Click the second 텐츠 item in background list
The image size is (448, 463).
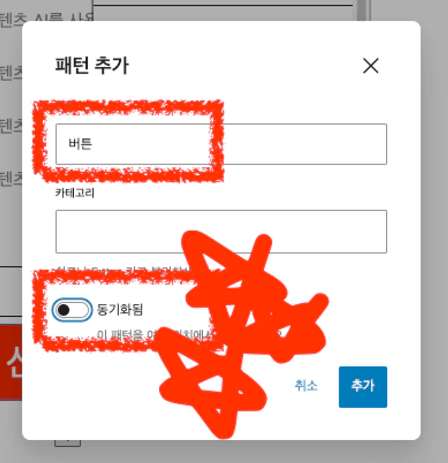(11, 73)
